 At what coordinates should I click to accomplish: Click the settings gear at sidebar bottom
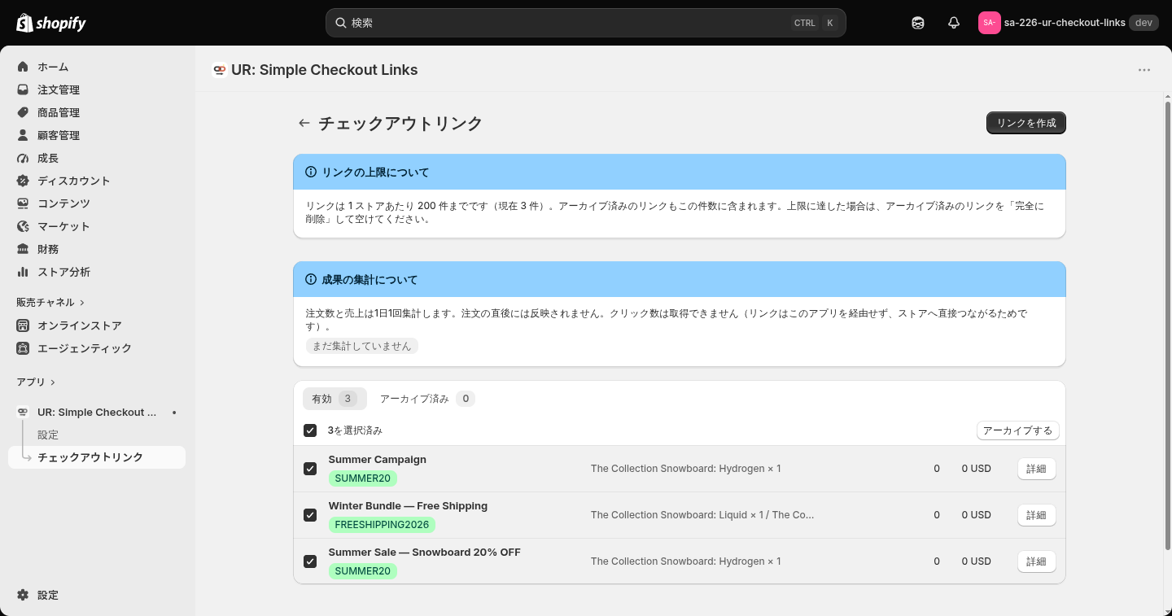click(23, 595)
